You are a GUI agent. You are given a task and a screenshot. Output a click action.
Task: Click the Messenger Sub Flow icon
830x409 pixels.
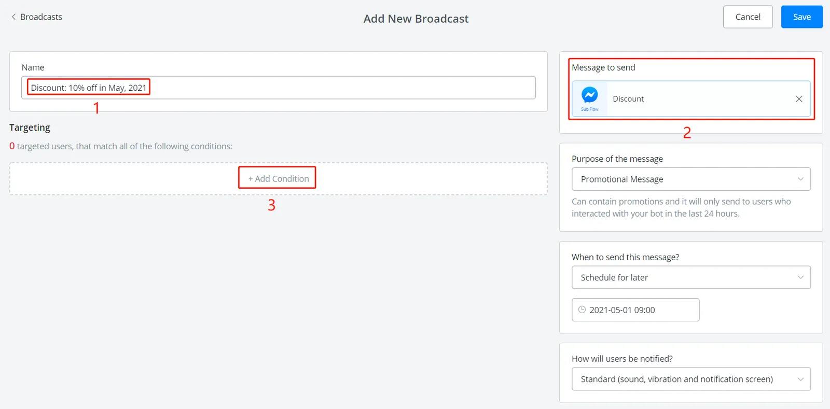point(589,98)
